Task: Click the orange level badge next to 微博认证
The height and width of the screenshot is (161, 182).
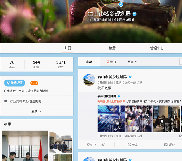Action: [x=34, y=83]
